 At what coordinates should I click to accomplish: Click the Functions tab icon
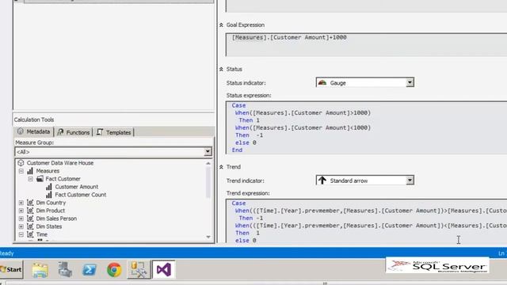[x=60, y=132]
